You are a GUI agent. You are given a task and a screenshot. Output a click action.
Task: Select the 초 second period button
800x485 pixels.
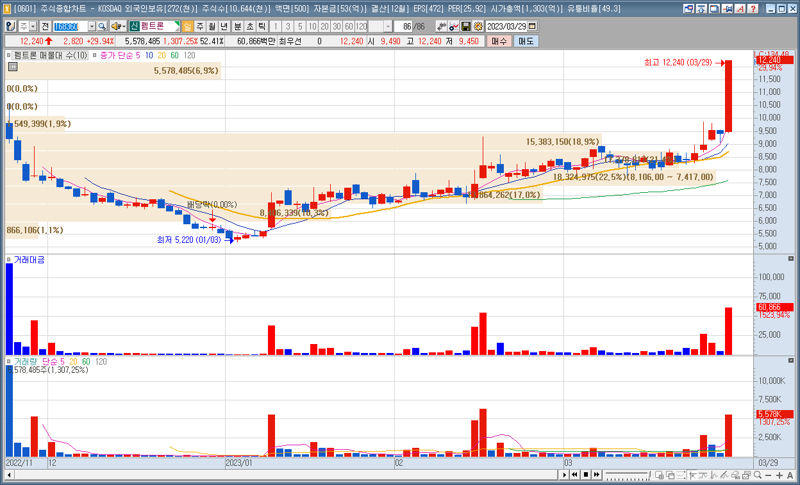(x=250, y=26)
